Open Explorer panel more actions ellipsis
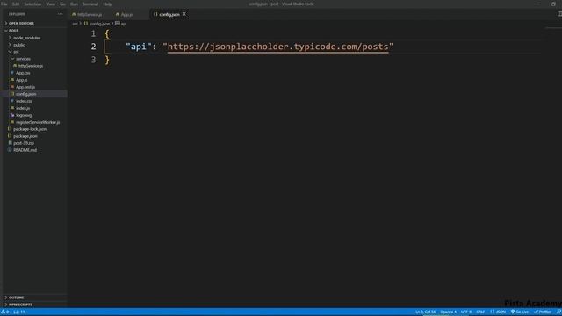Viewport: 562px width, 316px height. coord(61,14)
